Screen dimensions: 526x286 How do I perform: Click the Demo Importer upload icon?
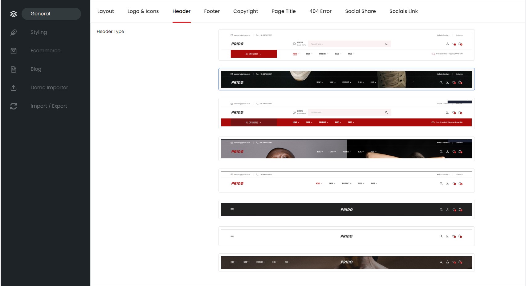click(x=14, y=88)
